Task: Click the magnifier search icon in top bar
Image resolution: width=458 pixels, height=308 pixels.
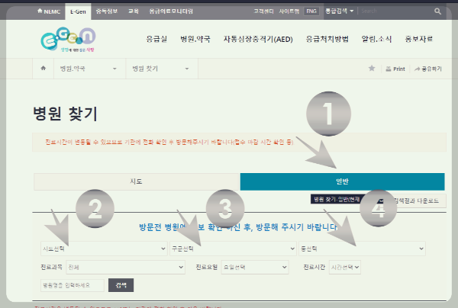Action: point(437,11)
